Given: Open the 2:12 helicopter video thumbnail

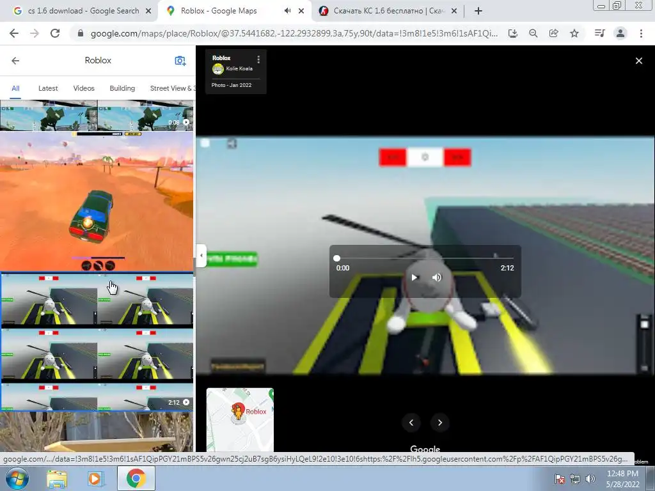Looking at the screenshot, I should [97, 341].
